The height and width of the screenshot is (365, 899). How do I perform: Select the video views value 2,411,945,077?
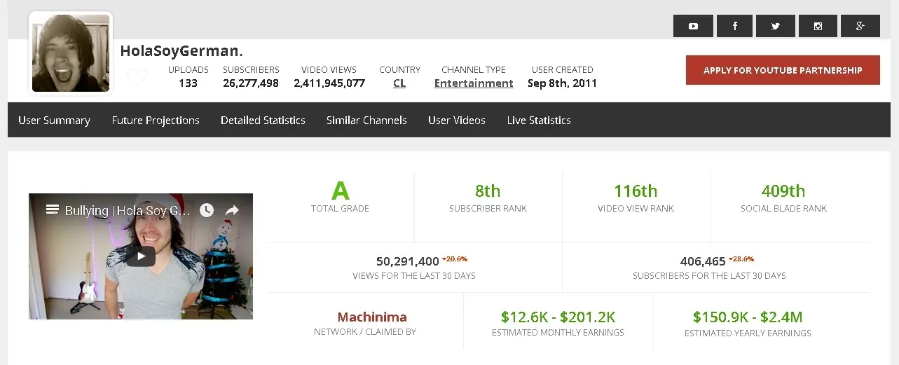coord(329,83)
